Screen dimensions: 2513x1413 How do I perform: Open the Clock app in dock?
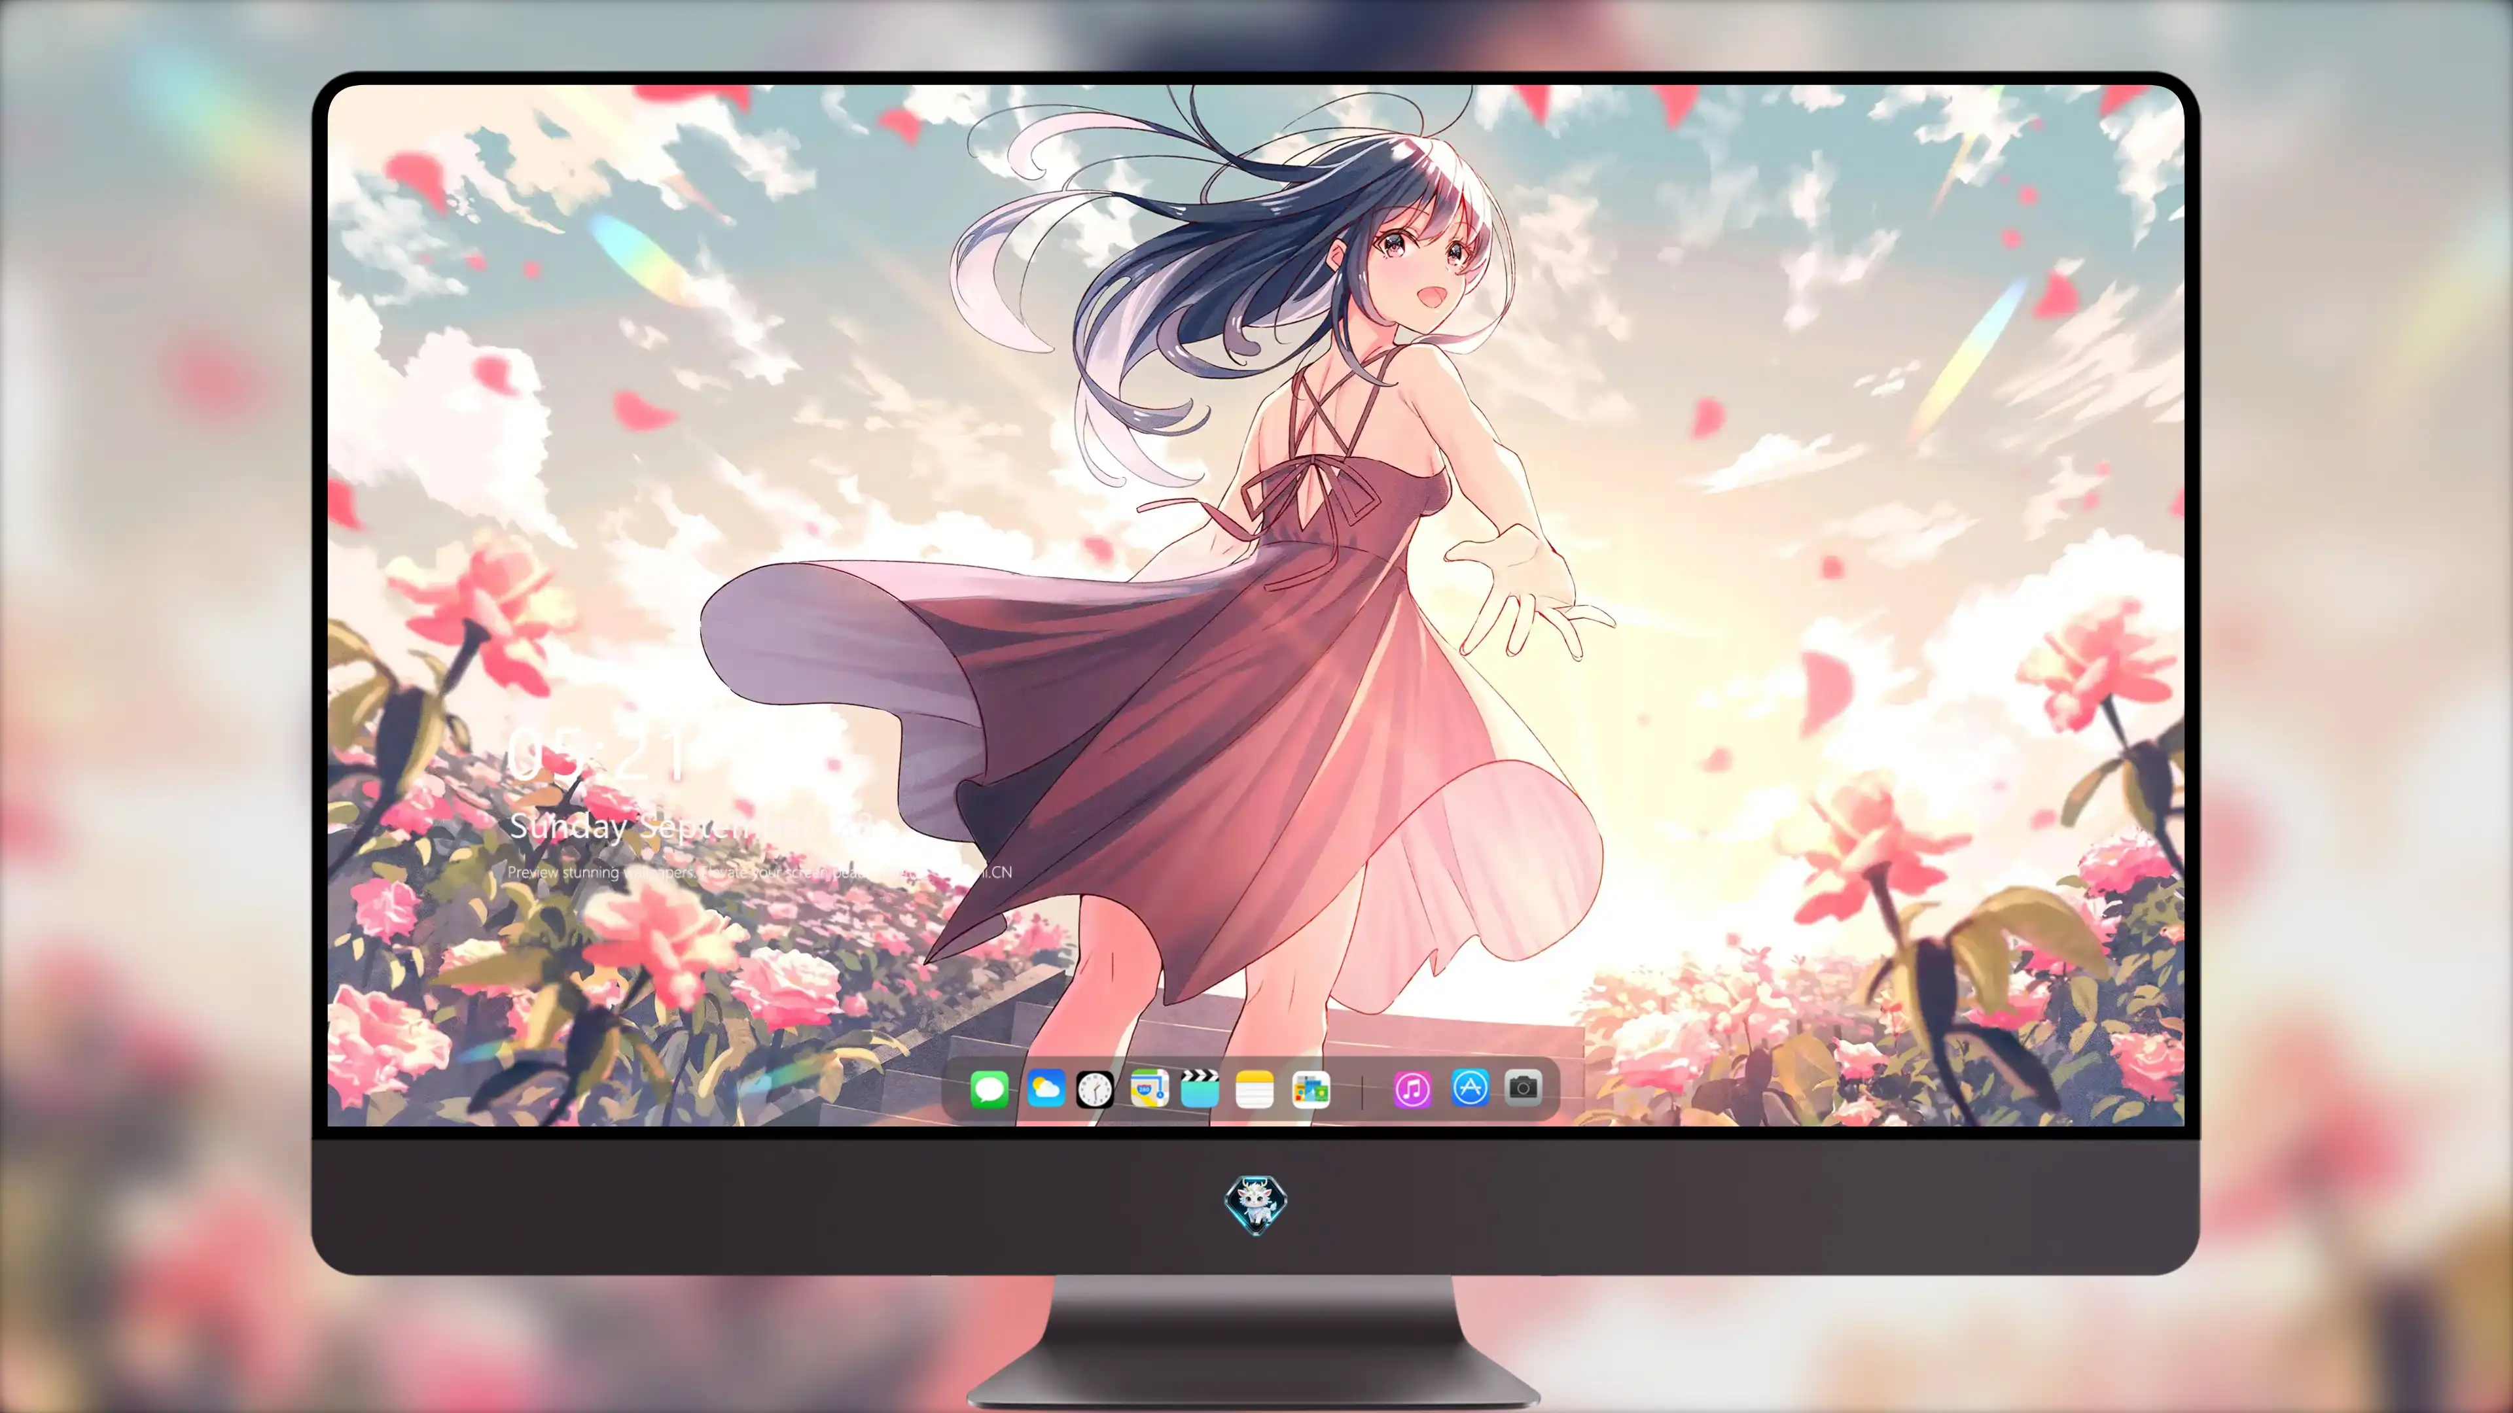(1095, 1089)
